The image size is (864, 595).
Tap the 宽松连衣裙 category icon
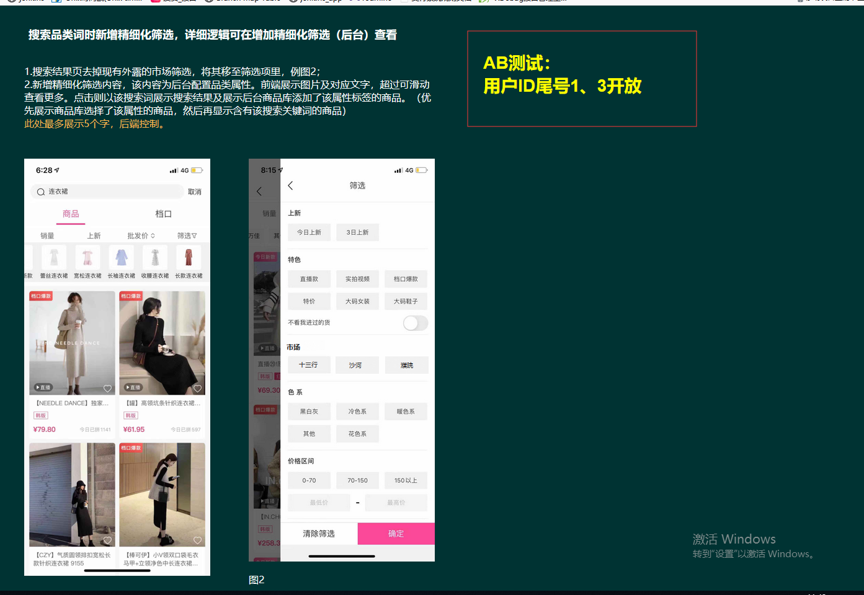tap(87, 257)
